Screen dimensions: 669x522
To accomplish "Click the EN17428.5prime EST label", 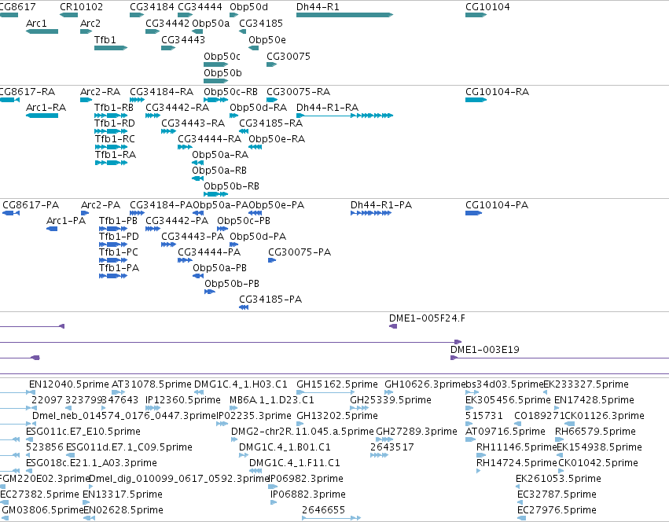I will coord(594,400).
